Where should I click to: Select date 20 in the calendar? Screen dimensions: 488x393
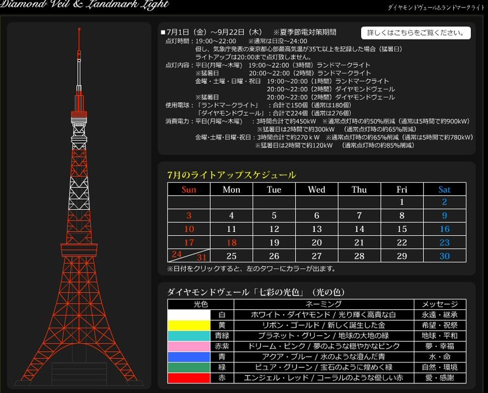(x=317, y=243)
